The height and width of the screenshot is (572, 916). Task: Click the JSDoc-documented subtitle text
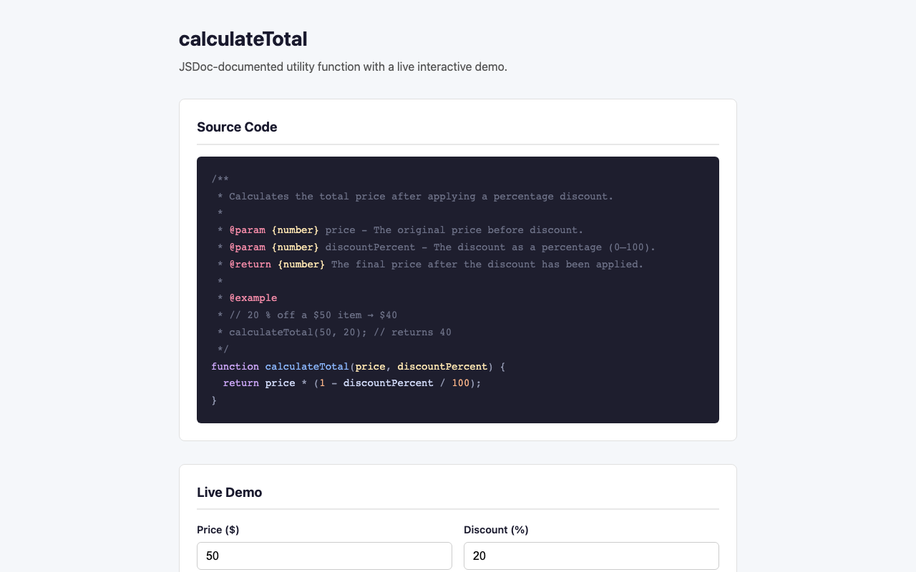click(343, 67)
